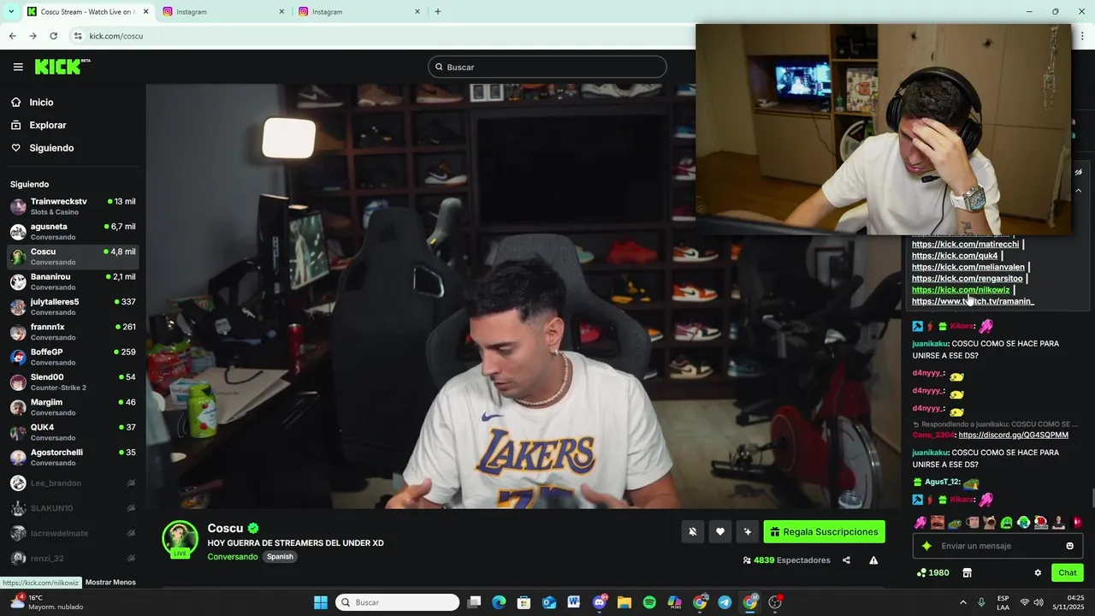1095x616 pixels.
Task: Open Spotify from the taskbar
Action: tap(649, 602)
